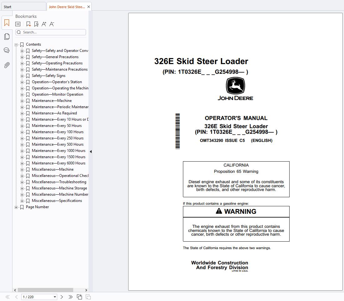Image resolution: width=344 pixels, height=301 pixels.
Task: Click the WARNING box header
Action: (236, 212)
